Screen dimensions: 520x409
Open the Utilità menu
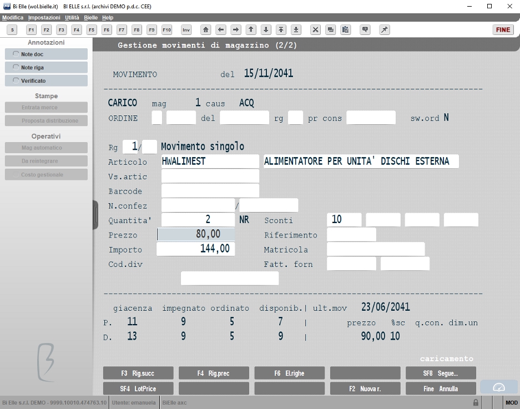[x=72, y=18]
